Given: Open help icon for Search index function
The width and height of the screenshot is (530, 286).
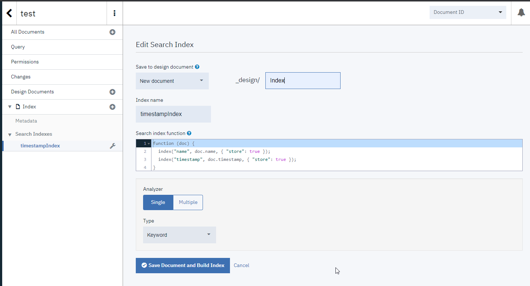Looking at the screenshot, I should [x=189, y=133].
